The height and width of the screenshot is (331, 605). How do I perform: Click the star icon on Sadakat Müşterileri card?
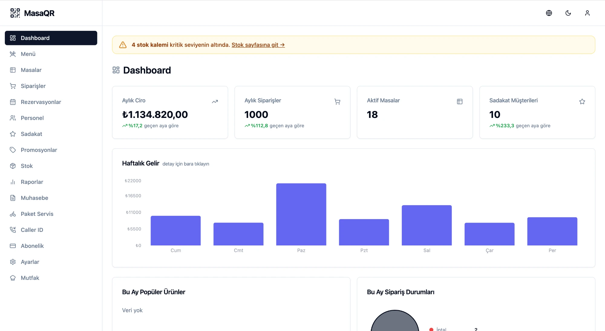582,102
